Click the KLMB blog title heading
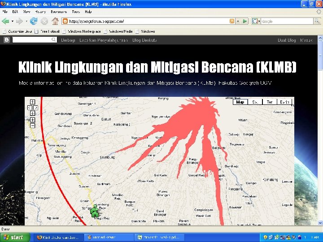 tap(157, 67)
